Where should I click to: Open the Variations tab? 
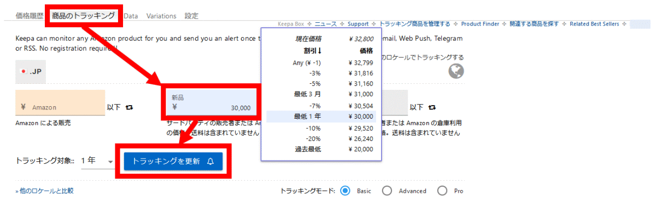coord(161,16)
